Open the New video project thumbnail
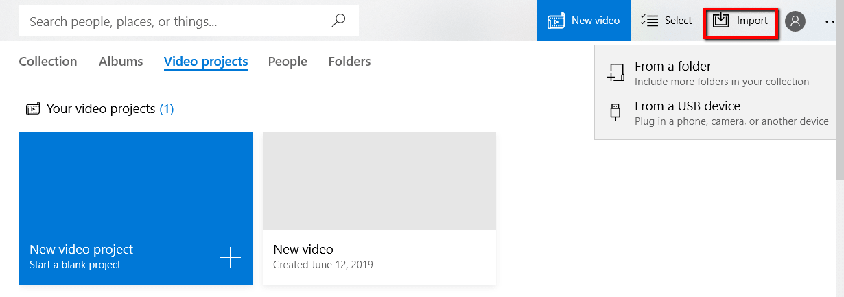844x297 pixels. point(379,209)
